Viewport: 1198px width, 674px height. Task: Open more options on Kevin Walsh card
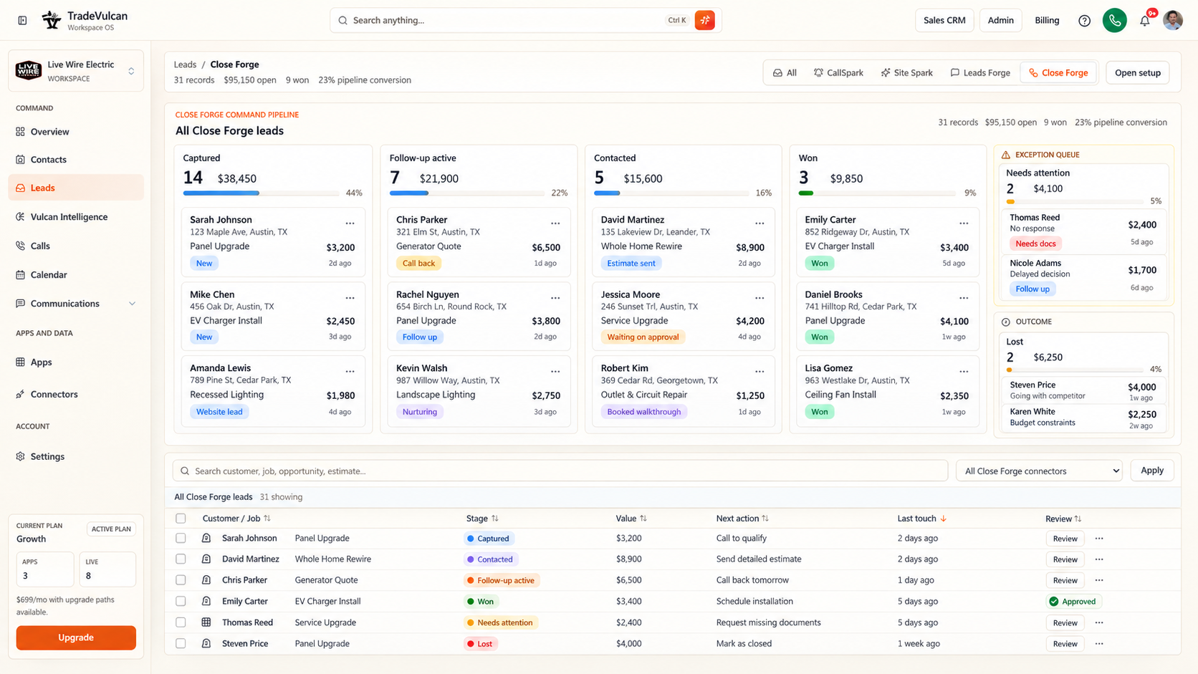[x=555, y=372]
